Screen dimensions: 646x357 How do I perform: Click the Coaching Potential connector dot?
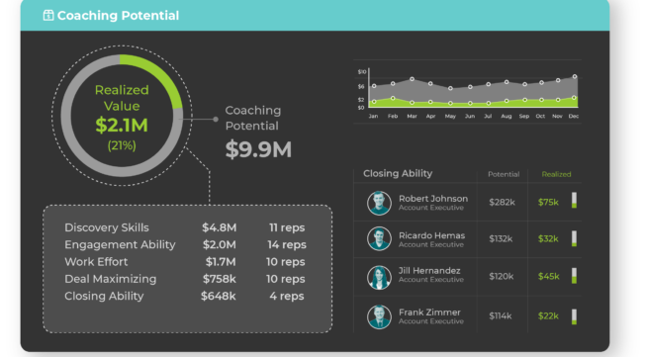216,120
